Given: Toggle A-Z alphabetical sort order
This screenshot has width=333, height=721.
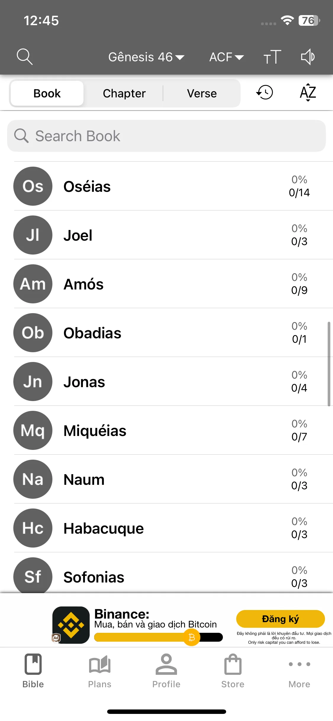Looking at the screenshot, I should click(x=308, y=93).
